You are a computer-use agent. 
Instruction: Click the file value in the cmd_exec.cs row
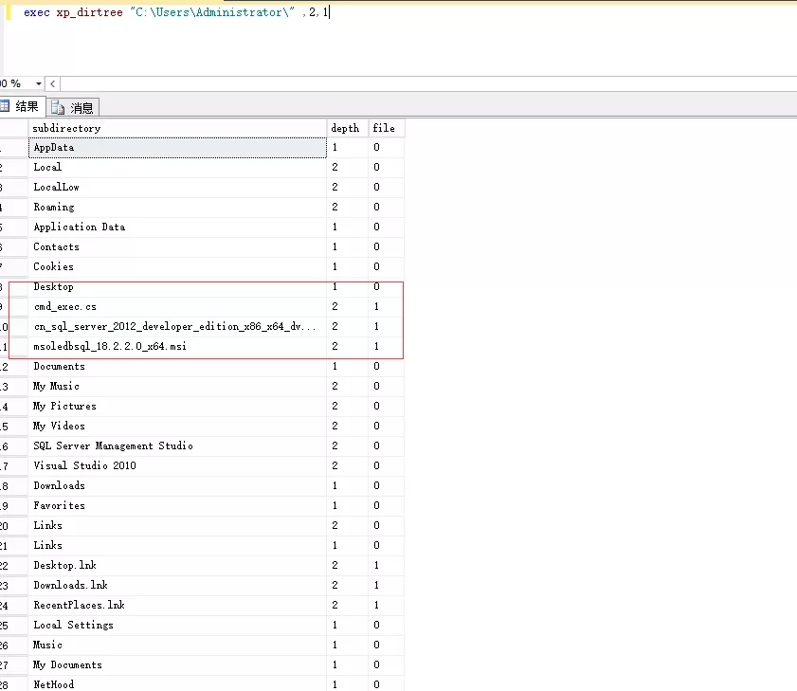pyautogui.click(x=387, y=306)
